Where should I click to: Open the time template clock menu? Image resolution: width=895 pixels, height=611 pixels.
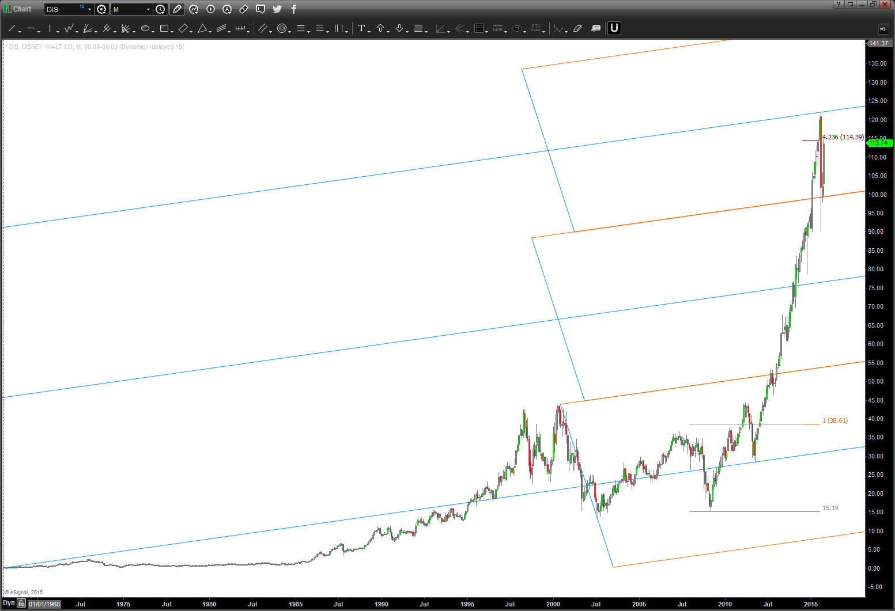pyautogui.click(x=160, y=9)
